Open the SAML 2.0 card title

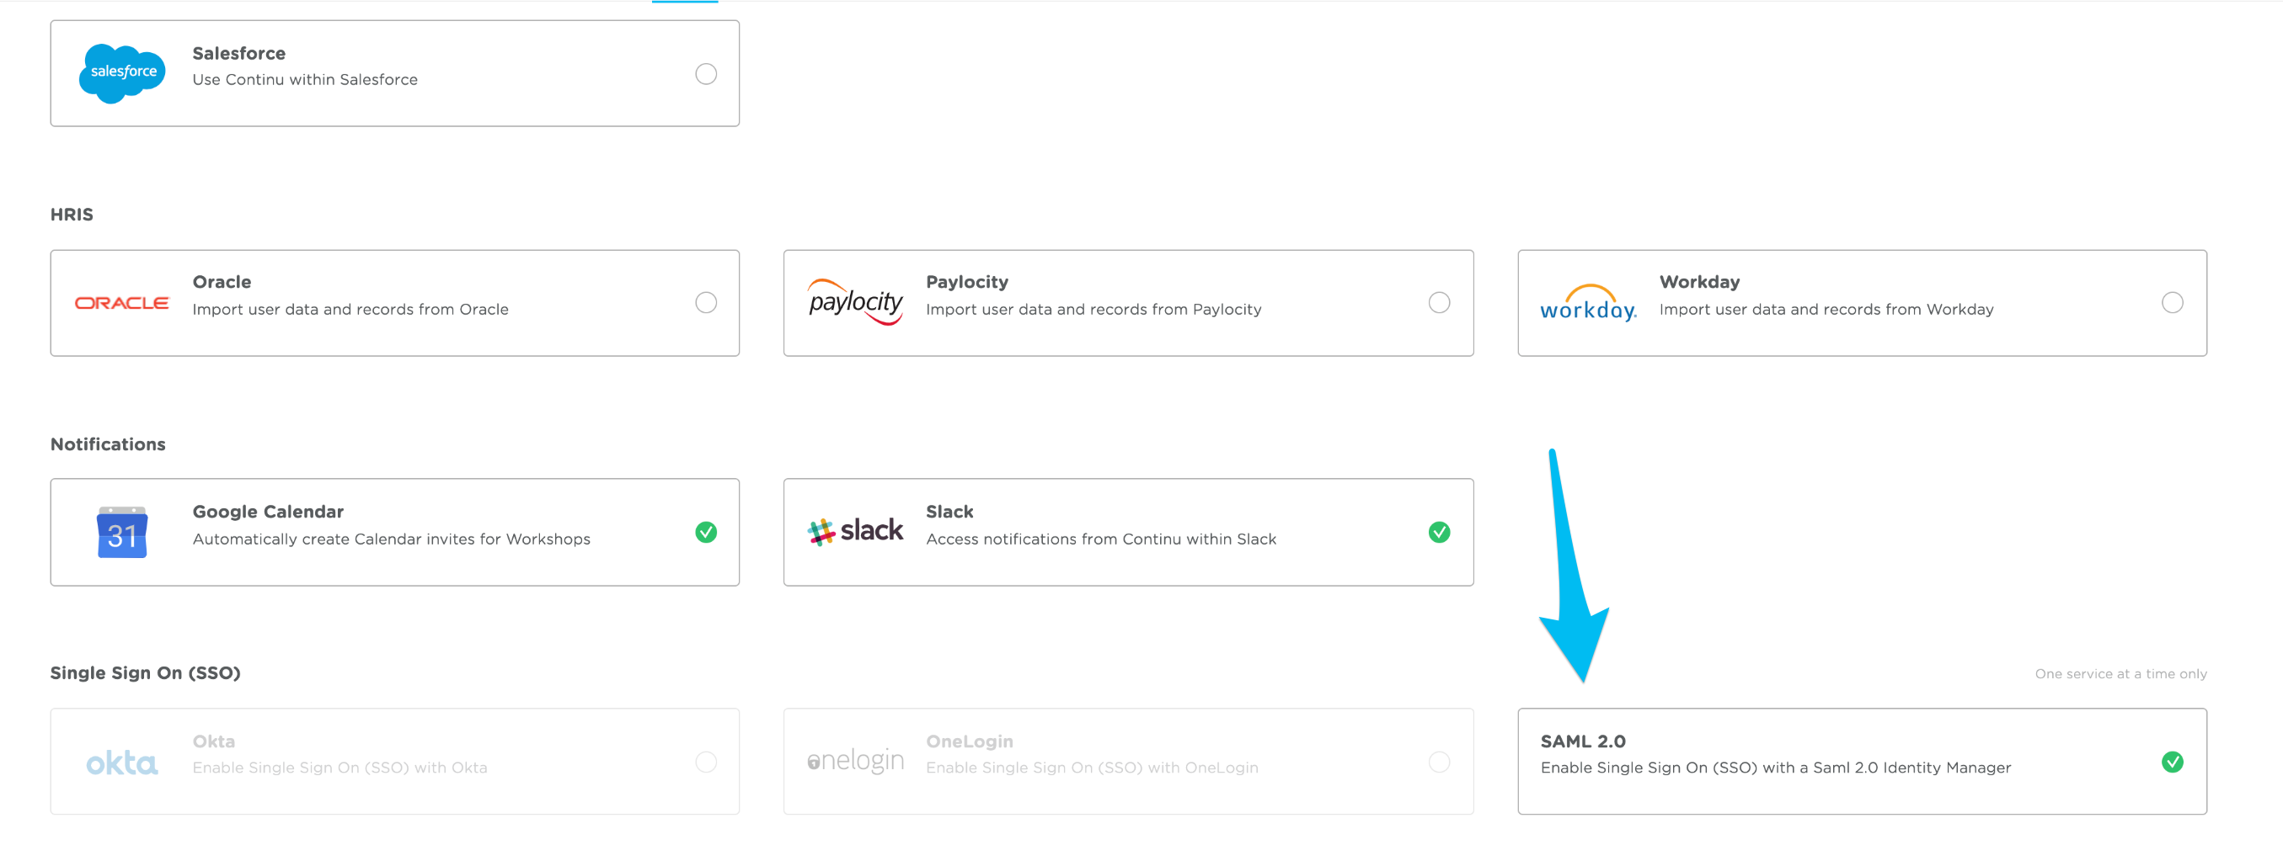click(x=1583, y=741)
